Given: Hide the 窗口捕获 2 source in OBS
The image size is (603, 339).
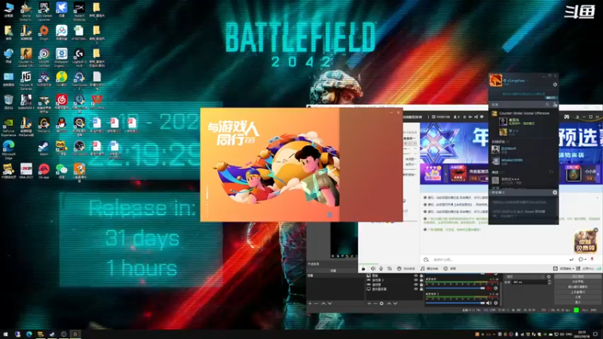Looking at the screenshot, I should coord(416,280).
